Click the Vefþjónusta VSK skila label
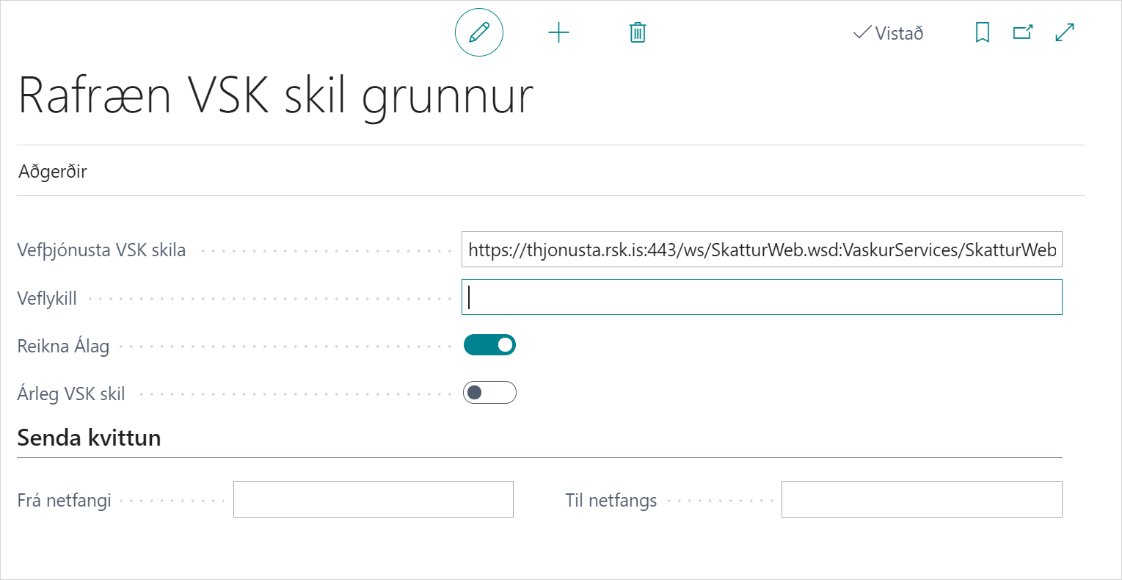1122x580 pixels. (101, 250)
